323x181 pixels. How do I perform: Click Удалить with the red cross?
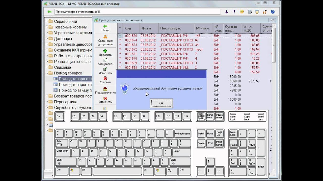click(x=105, y=80)
